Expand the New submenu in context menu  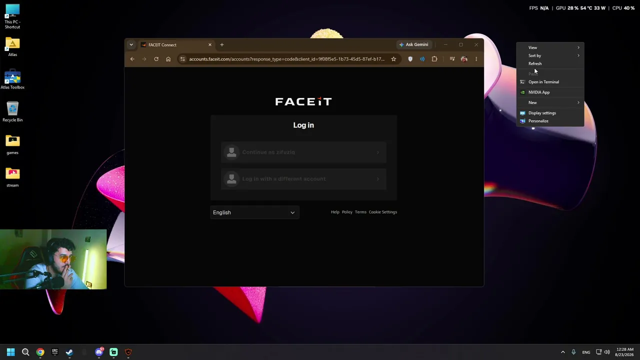[550, 102]
